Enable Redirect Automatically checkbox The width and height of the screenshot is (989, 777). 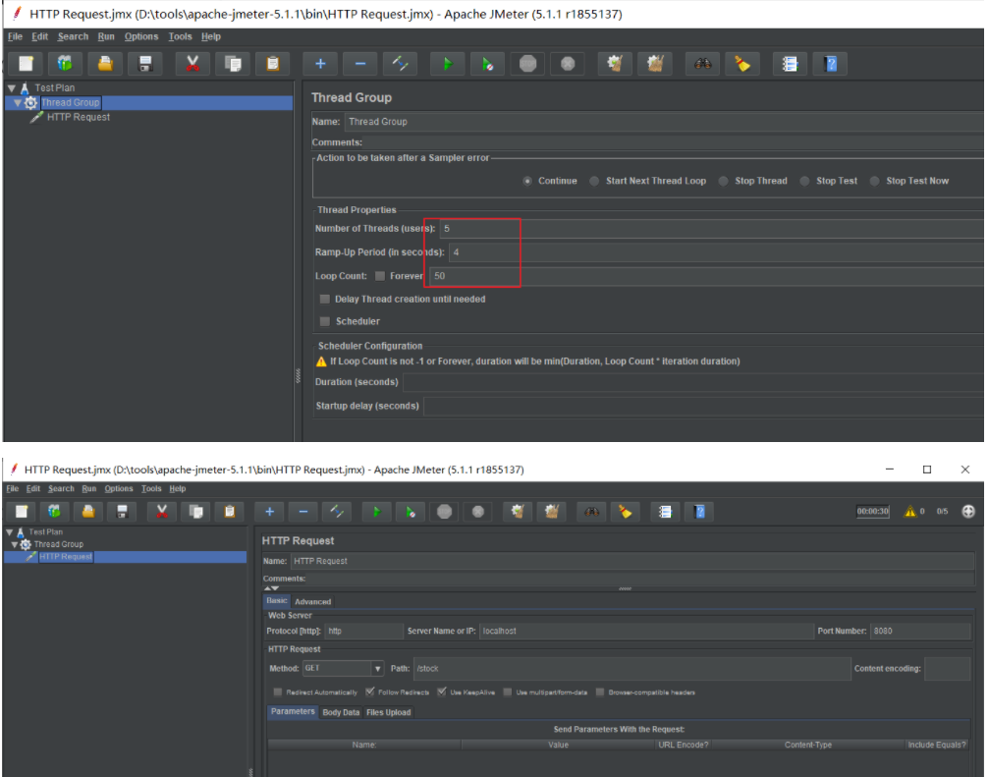[x=278, y=692]
